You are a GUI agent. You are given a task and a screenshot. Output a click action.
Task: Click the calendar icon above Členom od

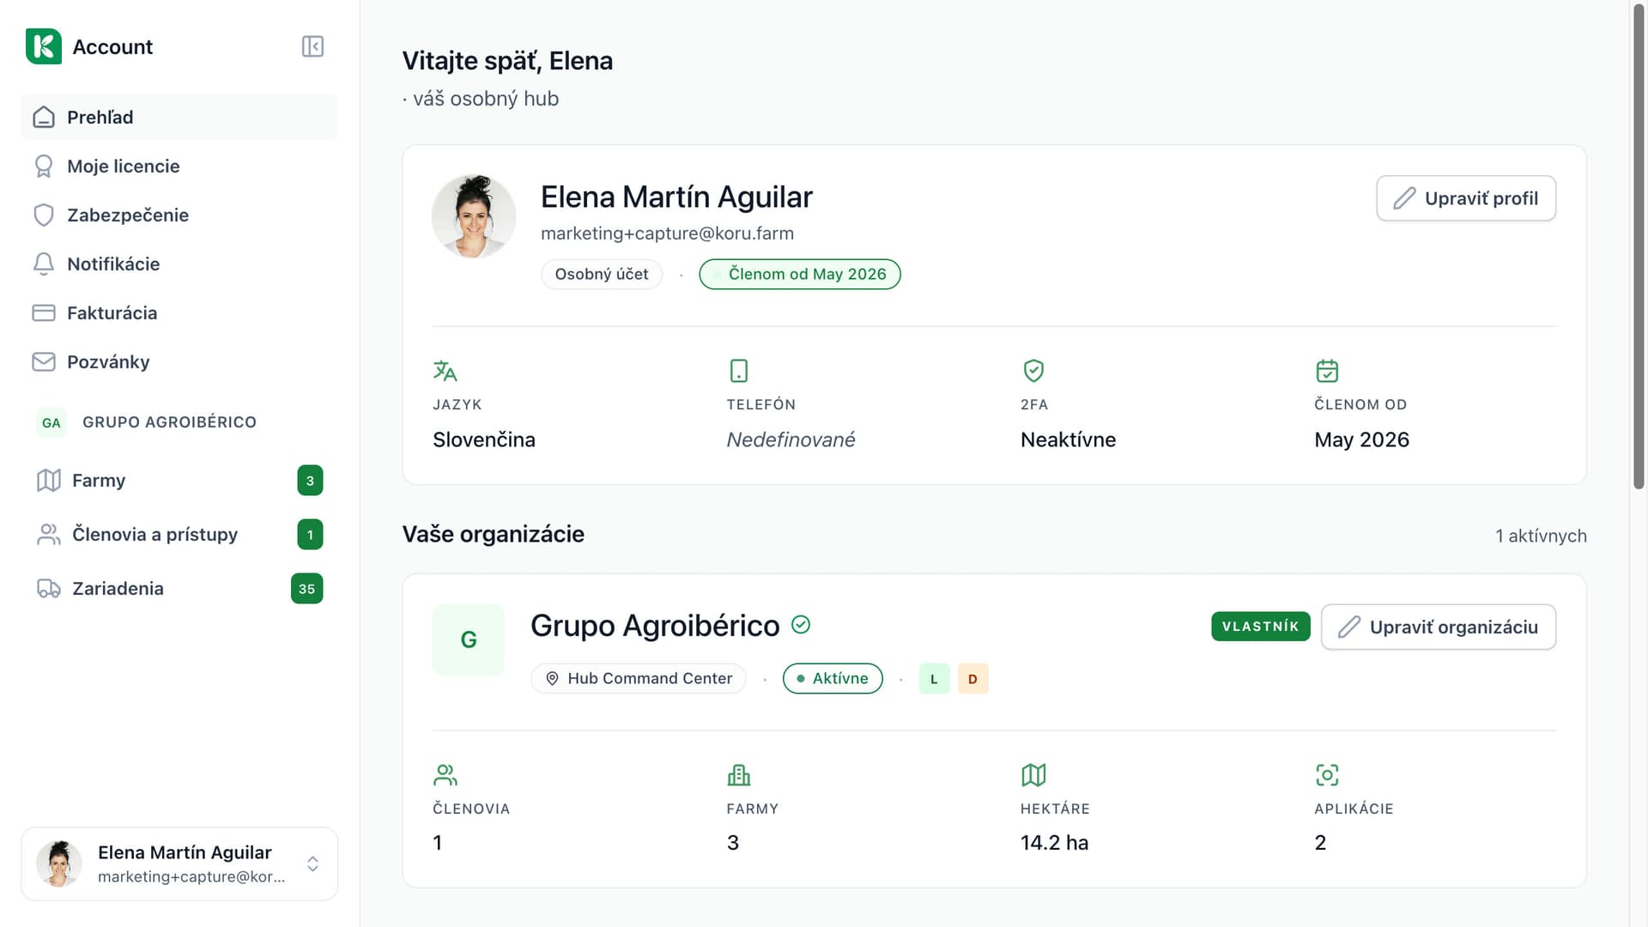[1327, 371]
